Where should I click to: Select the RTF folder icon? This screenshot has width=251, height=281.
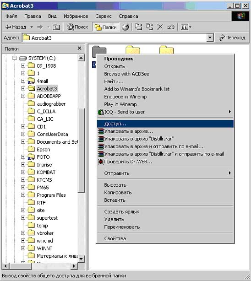pyautogui.click(x=31, y=202)
